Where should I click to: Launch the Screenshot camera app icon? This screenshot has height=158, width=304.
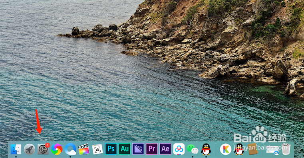(x=97, y=149)
